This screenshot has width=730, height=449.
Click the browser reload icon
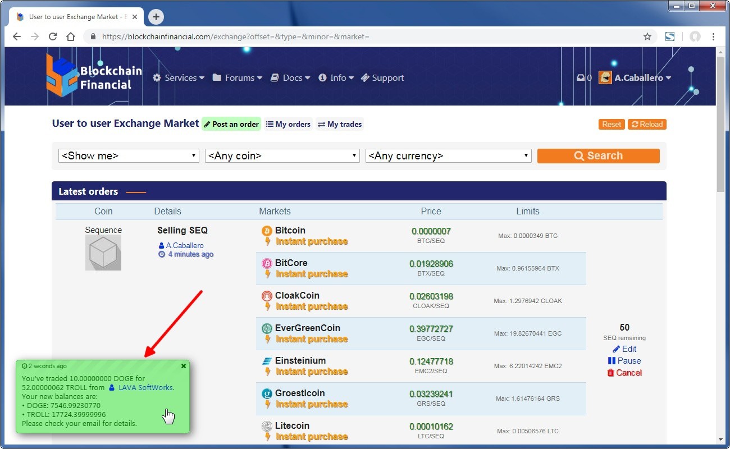click(53, 36)
